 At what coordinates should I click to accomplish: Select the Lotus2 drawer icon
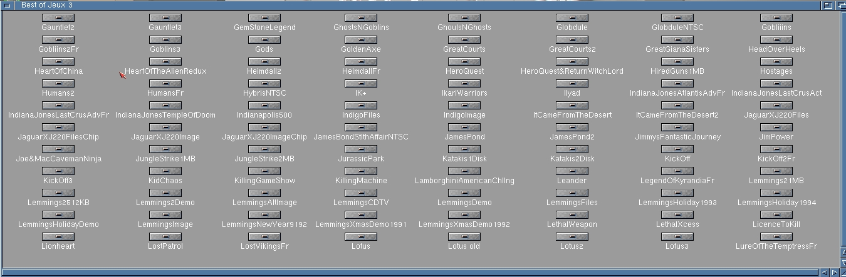(572, 237)
